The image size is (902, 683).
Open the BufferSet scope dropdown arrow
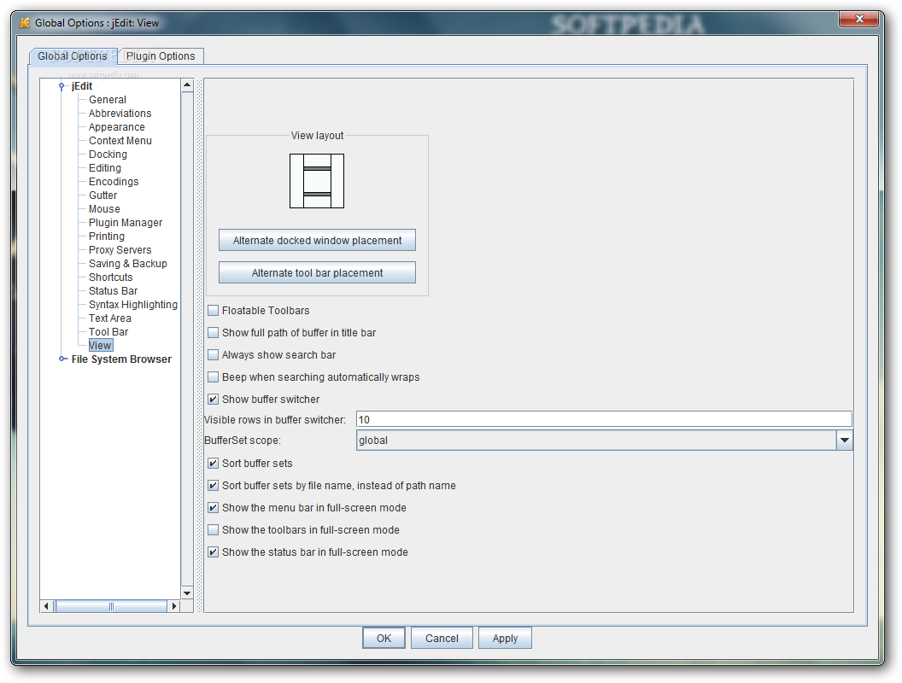(x=844, y=441)
